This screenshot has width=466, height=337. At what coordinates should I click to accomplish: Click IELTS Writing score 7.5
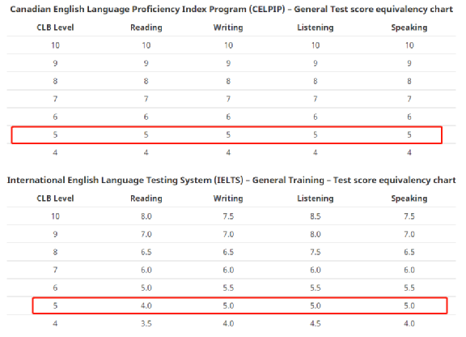(228, 216)
